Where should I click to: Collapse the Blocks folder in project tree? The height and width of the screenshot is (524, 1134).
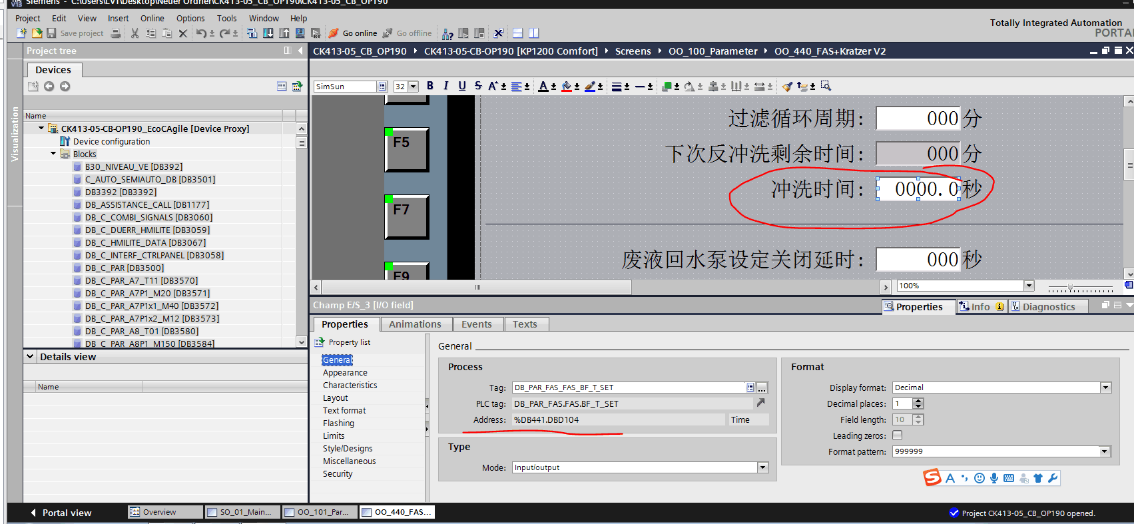click(53, 154)
